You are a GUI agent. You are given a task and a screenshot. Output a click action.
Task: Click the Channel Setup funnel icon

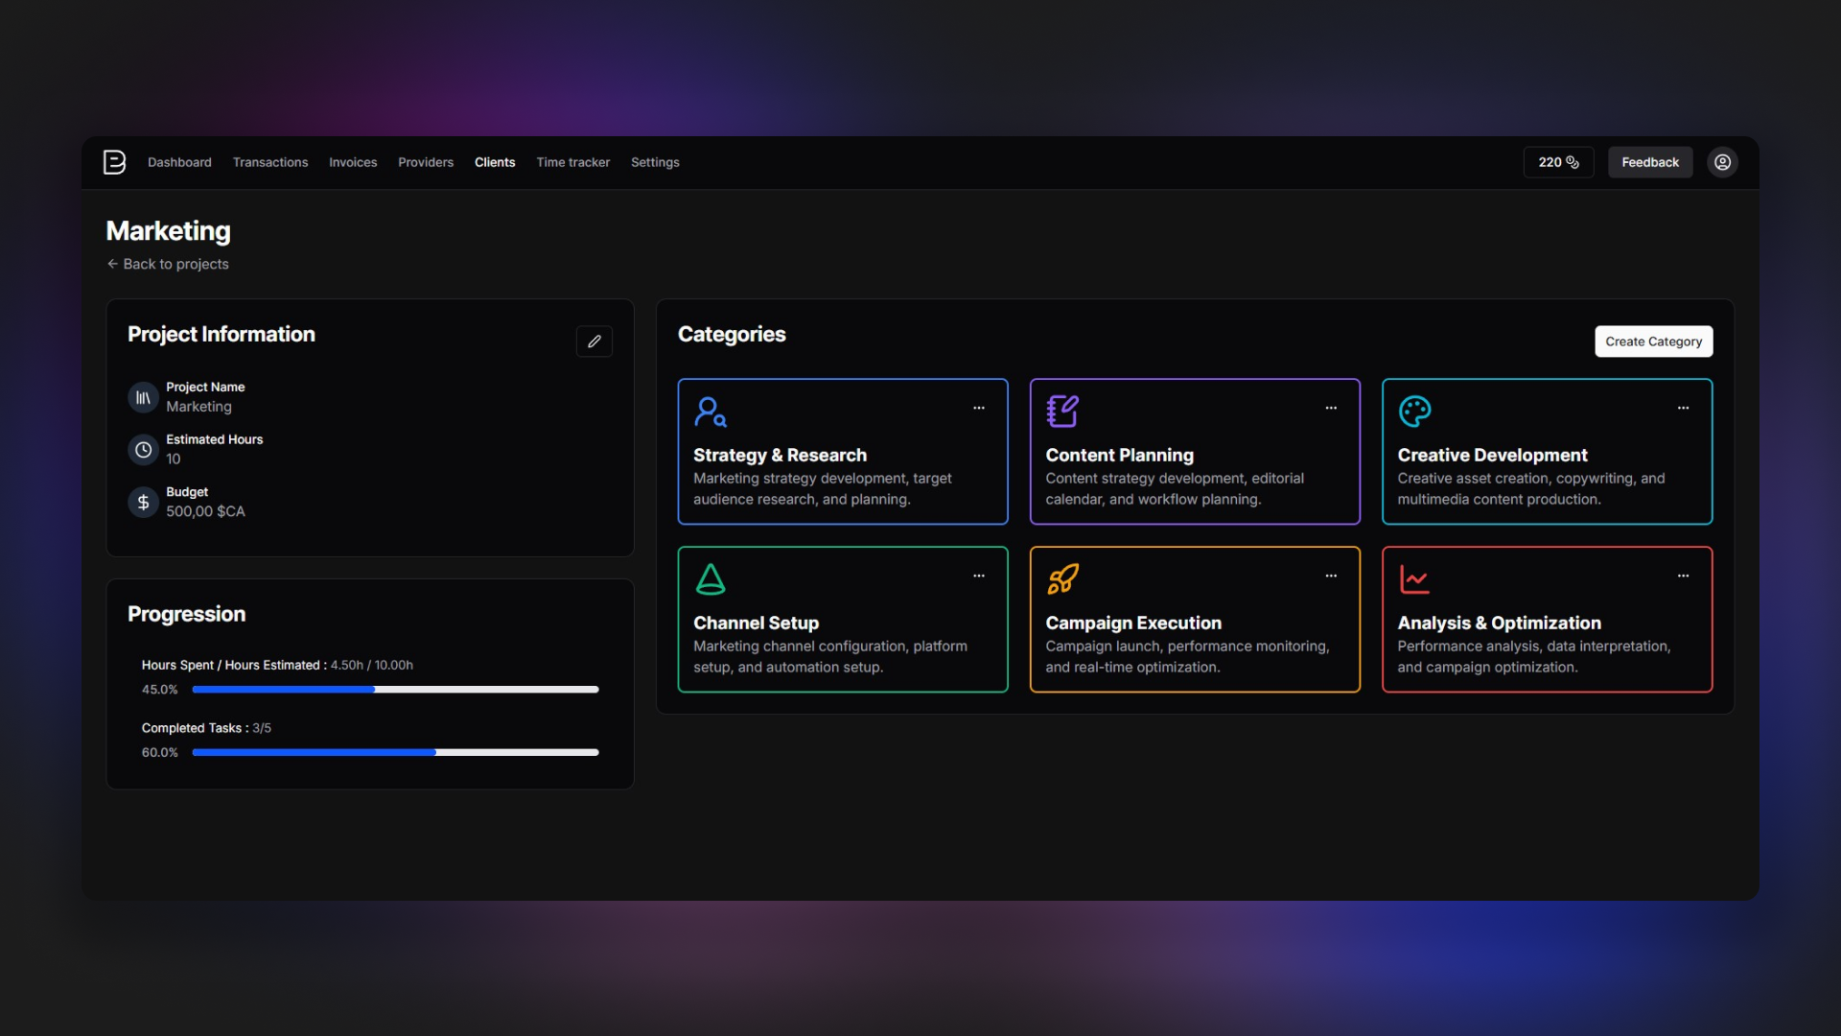[711, 578]
